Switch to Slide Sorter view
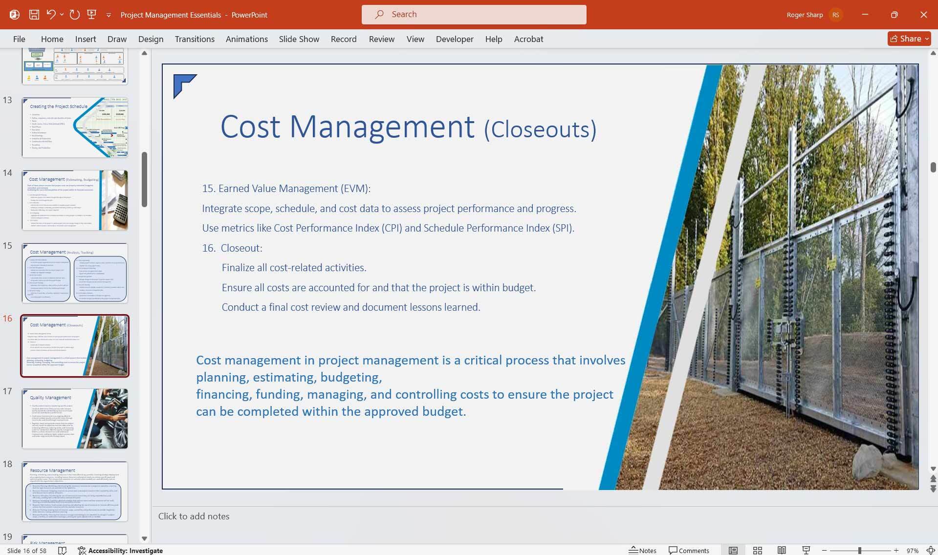Image resolution: width=938 pixels, height=555 pixels. coord(757,550)
